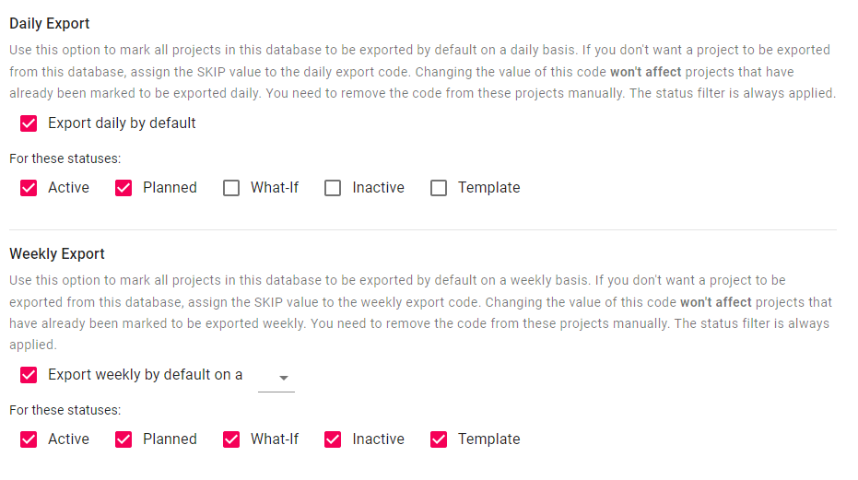Uncheck Planned status under Daily Export
Screen dimensions: 858x480
pyautogui.click(x=123, y=188)
